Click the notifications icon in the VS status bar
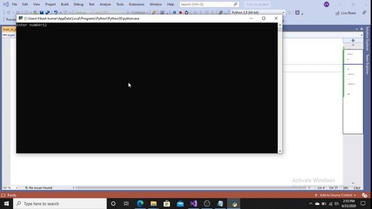Screen dimensions: 372x209 [x=364, y=195]
